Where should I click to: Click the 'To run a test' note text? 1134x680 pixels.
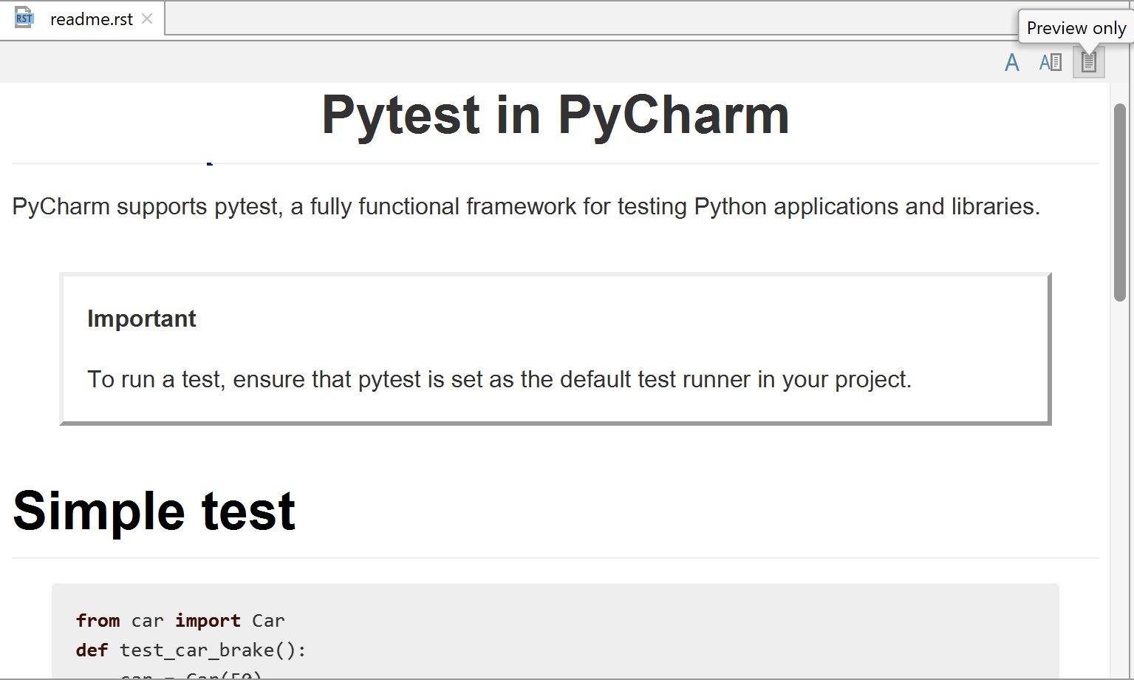point(499,379)
